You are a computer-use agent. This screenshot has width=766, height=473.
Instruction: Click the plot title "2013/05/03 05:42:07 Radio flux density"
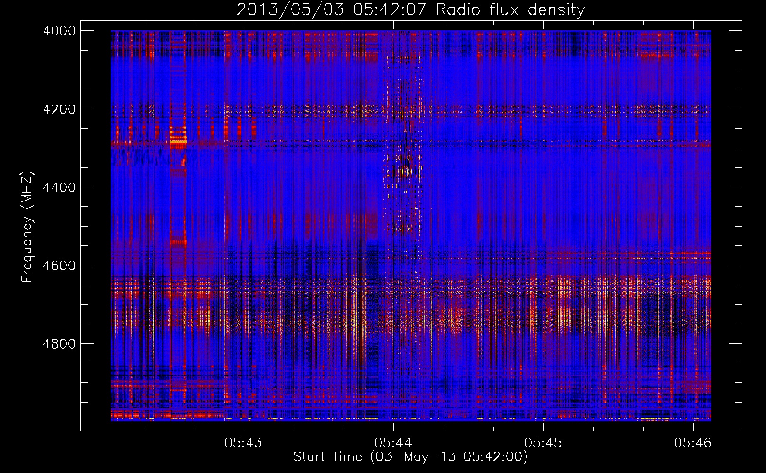[410, 9]
